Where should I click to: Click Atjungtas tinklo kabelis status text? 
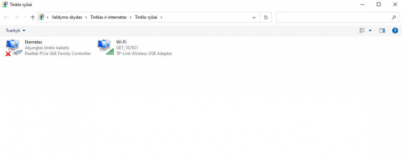(47, 48)
